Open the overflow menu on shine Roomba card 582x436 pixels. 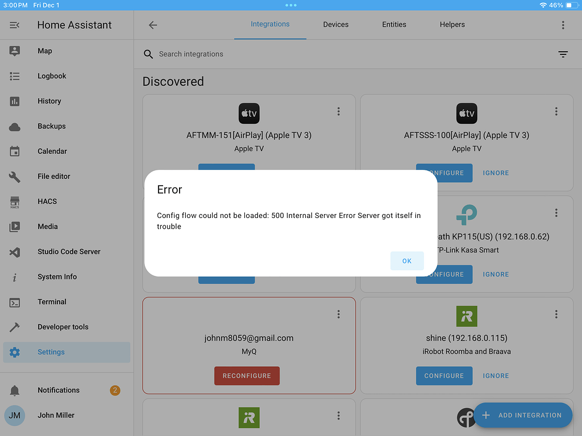coord(556,314)
